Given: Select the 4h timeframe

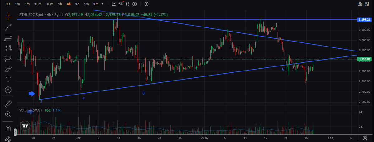Looking at the screenshot, I should pyautogui.click(x=69, y=4).
